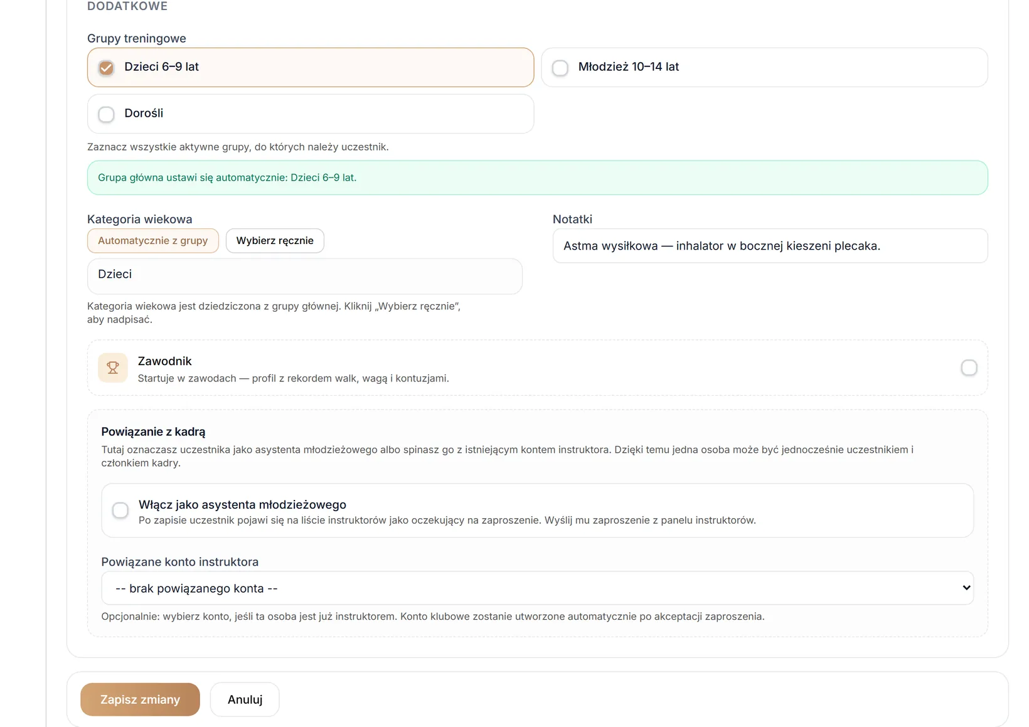This screenshot has width=1029, height=727.
Task: Enable the Zawodnik competitor toggle
Action: click(x=969, y=368)
